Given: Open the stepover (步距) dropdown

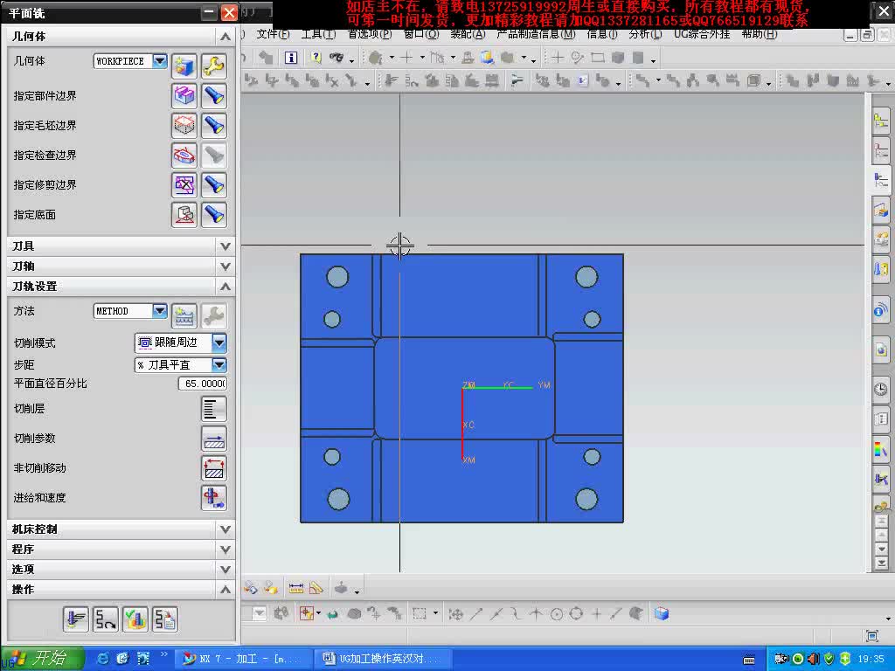Looking at the screenshot, I should coord(219,364).
